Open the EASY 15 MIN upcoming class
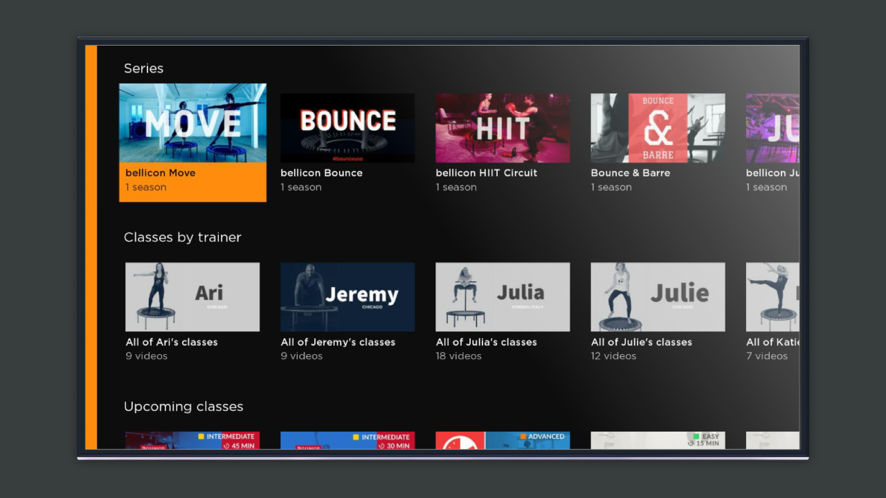The height and width of the screenshot is (498, 886). tap(658, 441)
